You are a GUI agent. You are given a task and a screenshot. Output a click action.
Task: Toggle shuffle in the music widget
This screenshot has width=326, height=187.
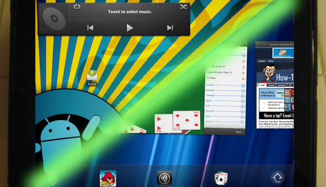pos(184,7)
